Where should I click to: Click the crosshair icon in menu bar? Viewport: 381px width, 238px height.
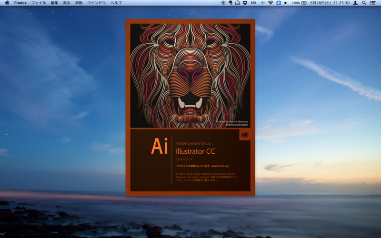[263, 3]
